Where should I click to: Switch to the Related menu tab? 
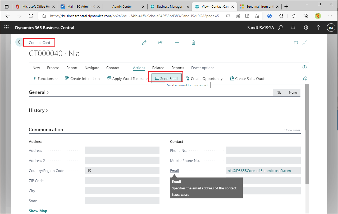click(158, 68)
